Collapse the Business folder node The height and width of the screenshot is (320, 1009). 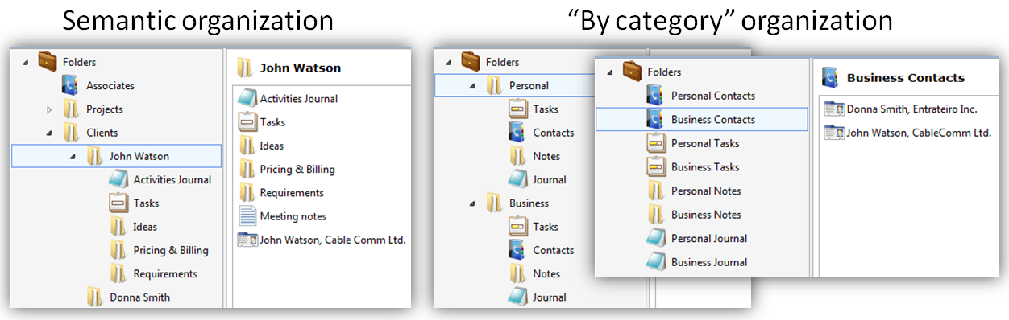tap(472, 203)
